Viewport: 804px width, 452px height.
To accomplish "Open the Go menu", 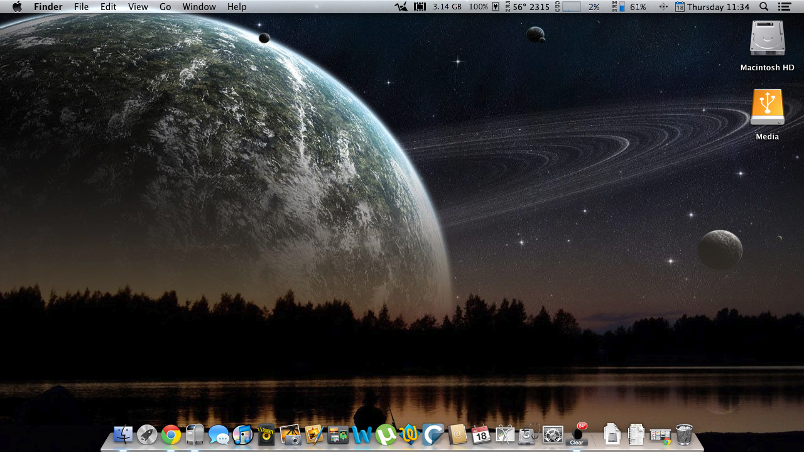I will (165, 7).
